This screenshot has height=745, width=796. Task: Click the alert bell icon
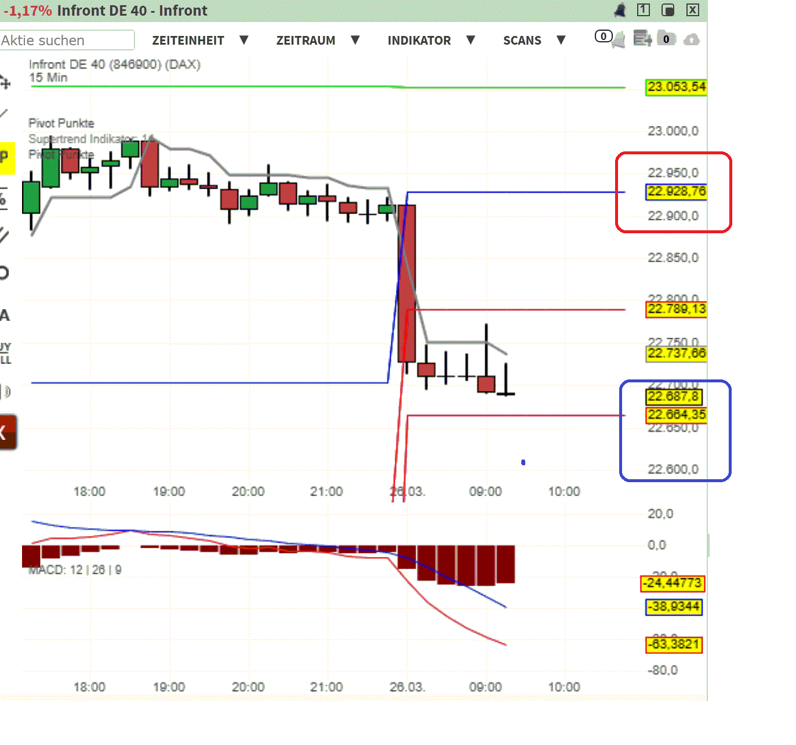620,10
